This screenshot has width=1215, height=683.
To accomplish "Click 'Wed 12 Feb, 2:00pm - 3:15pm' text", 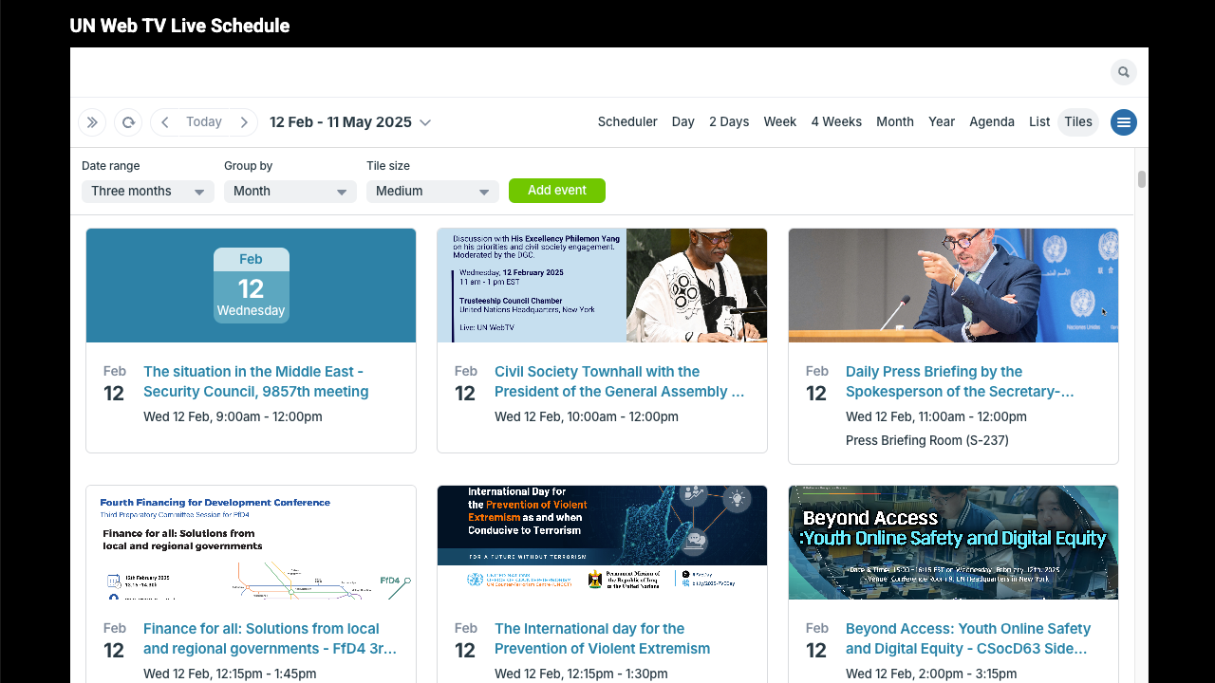I will (x=931, y=674).
